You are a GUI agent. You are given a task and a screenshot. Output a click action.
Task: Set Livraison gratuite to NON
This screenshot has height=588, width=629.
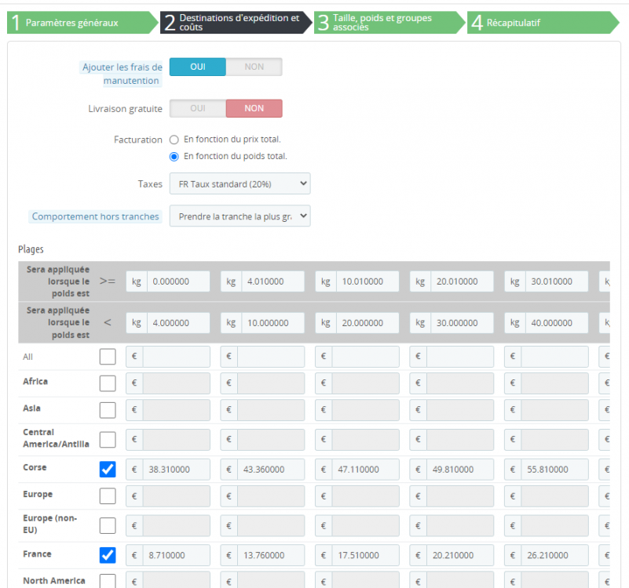pos(254,108)
